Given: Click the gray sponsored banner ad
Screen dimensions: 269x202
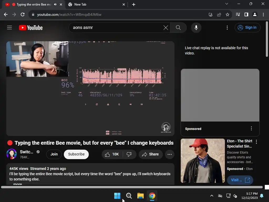Looking at the screenshot, I should pyautogui.click(x=220, y=95).
